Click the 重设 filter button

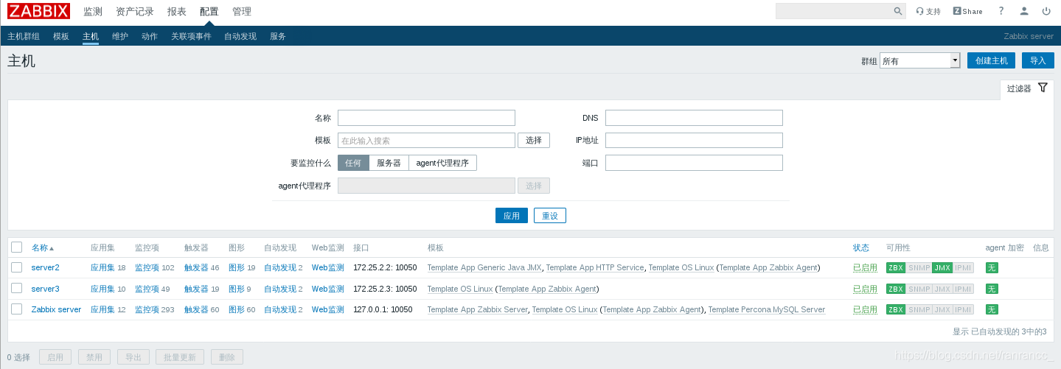[550, 216]
